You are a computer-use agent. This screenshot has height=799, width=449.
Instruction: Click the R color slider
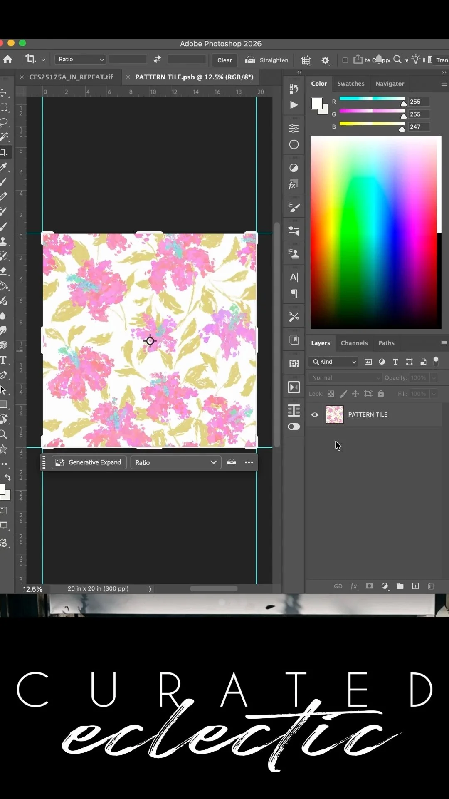click(372, 99)
